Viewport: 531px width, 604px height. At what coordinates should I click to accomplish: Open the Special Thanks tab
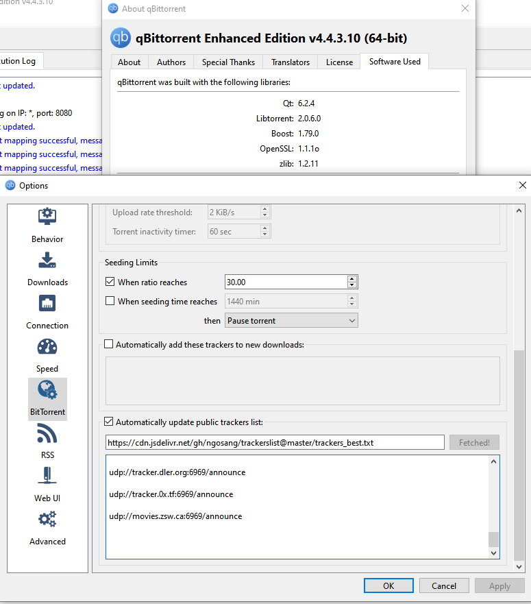(228, 62)
